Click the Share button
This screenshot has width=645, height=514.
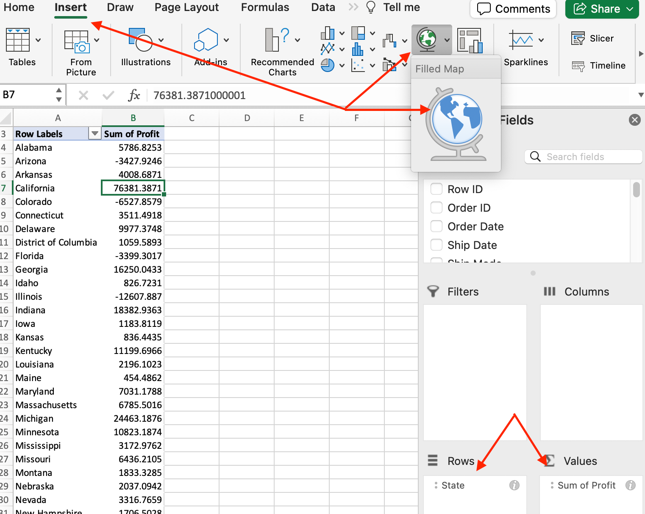602,9
